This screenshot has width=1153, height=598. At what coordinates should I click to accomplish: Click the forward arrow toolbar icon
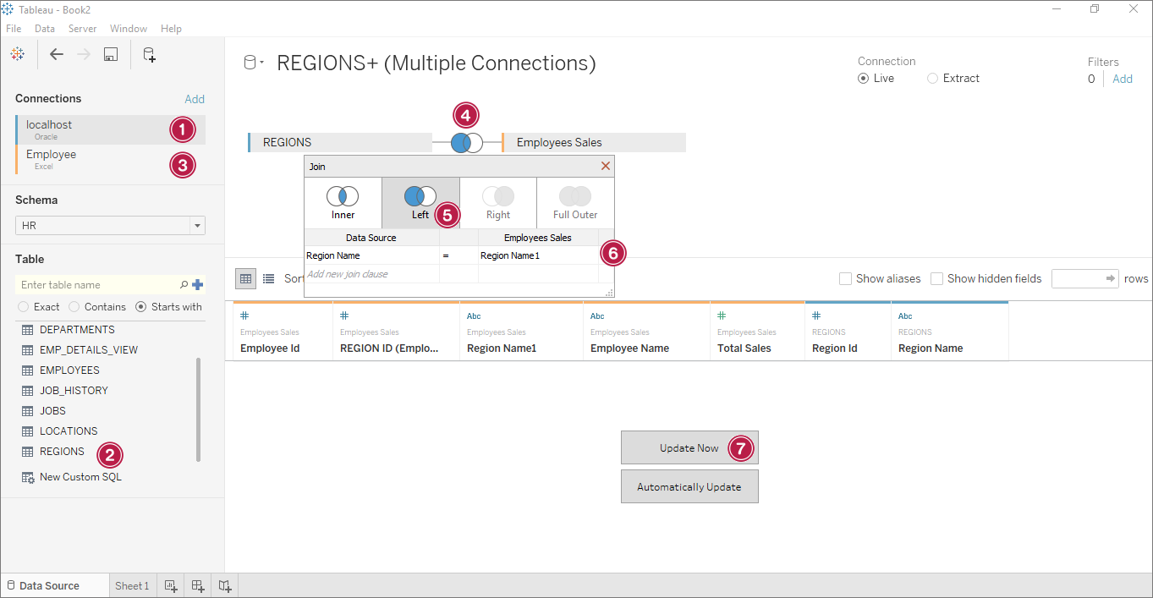83,54
